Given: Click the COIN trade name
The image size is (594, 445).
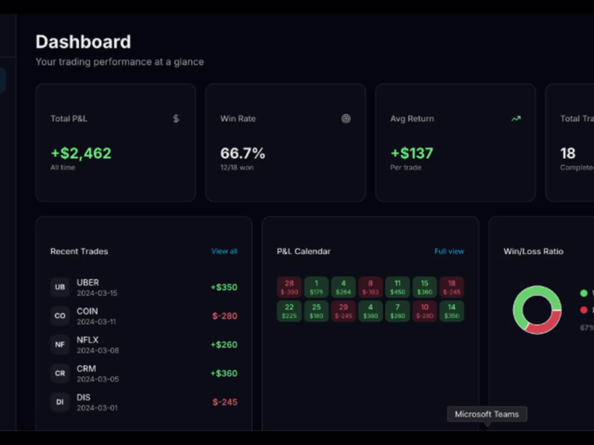Looking at the screenshot, I should click(x=87, y=311).
